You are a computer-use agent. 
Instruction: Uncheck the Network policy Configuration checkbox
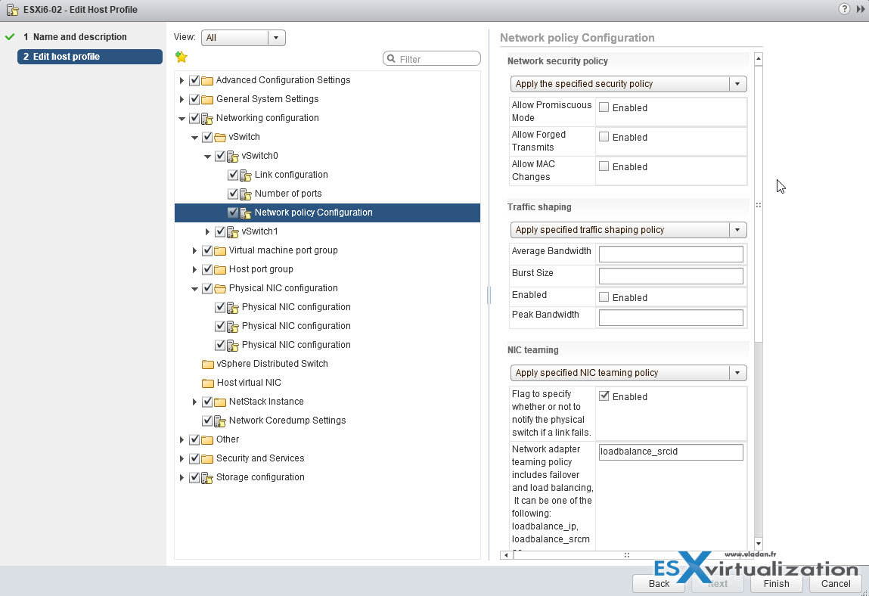pyautogui.click(x=233, y=213)
